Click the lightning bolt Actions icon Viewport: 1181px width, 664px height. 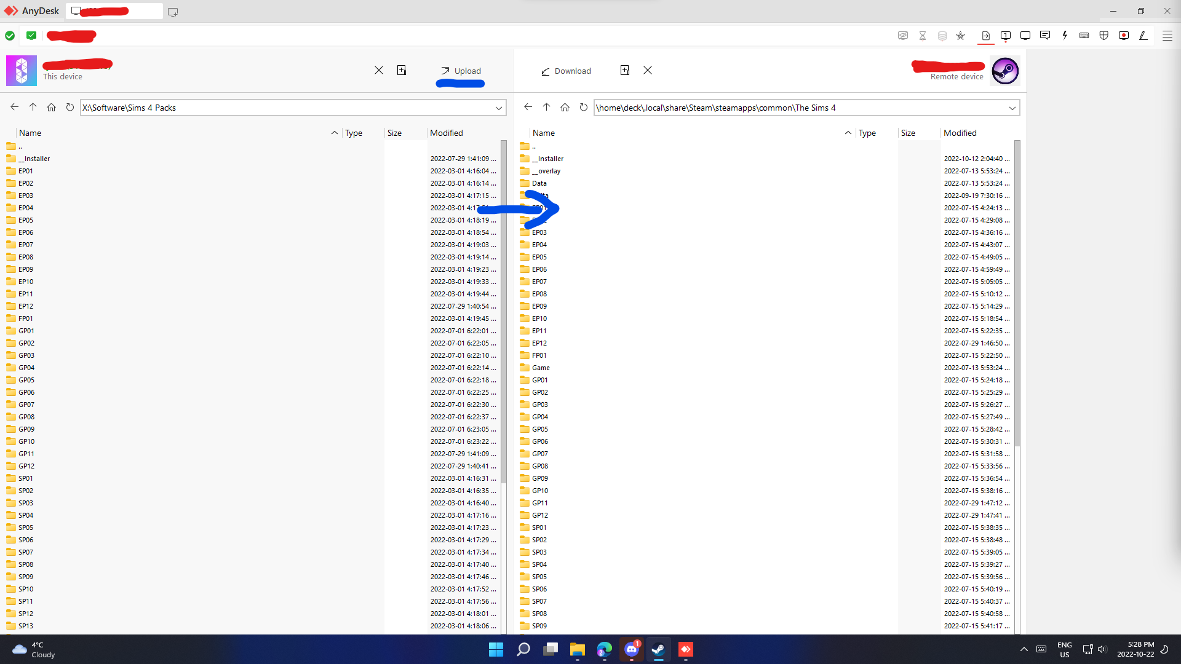[x=1065, y=36]
